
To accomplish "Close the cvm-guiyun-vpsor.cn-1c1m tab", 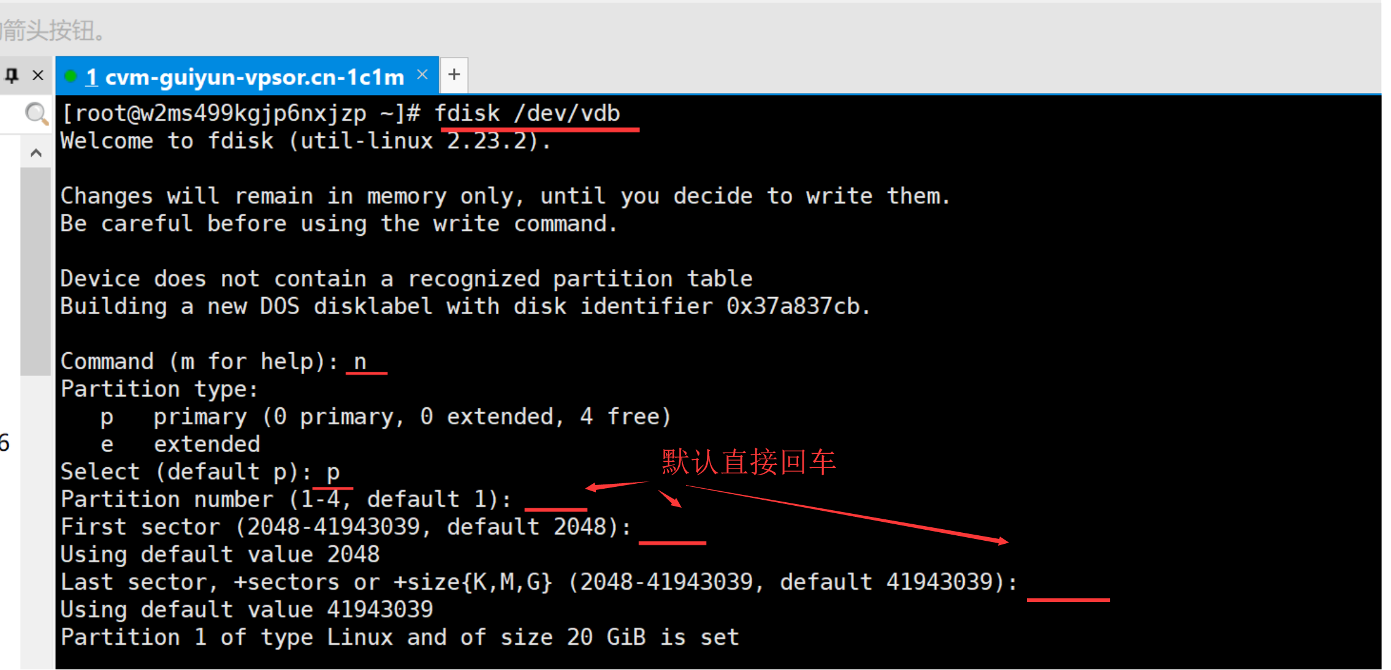I will [x=422, y=74].
